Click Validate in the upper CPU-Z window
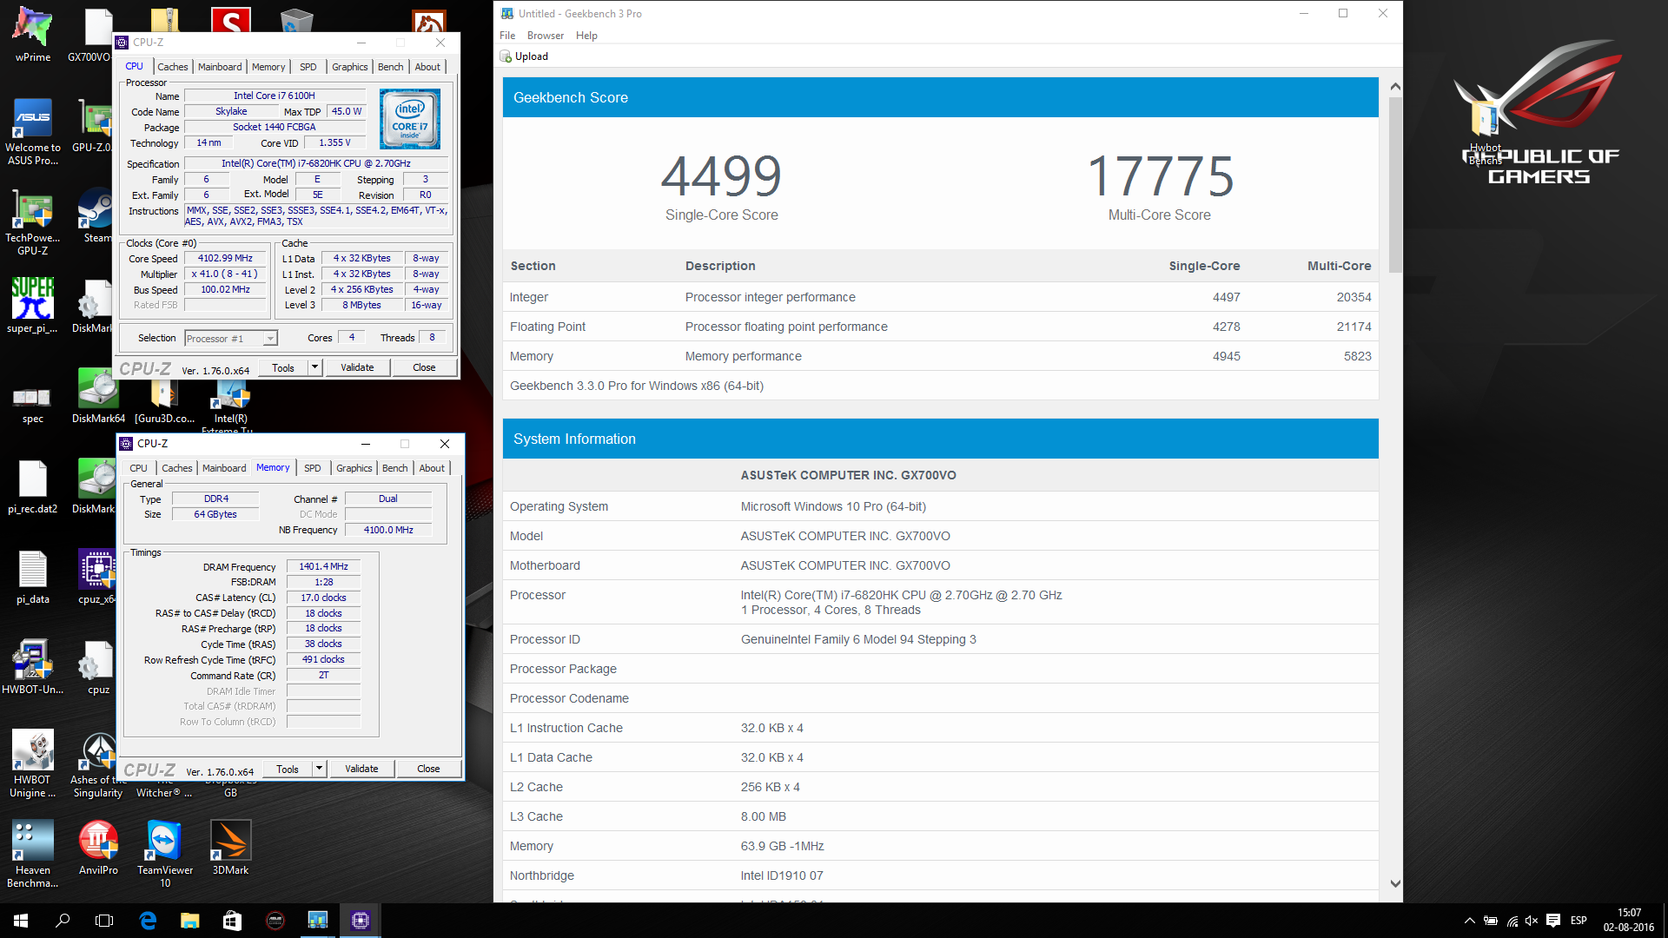The height and width of the screenshot is (938, 1668). (357, 367)
